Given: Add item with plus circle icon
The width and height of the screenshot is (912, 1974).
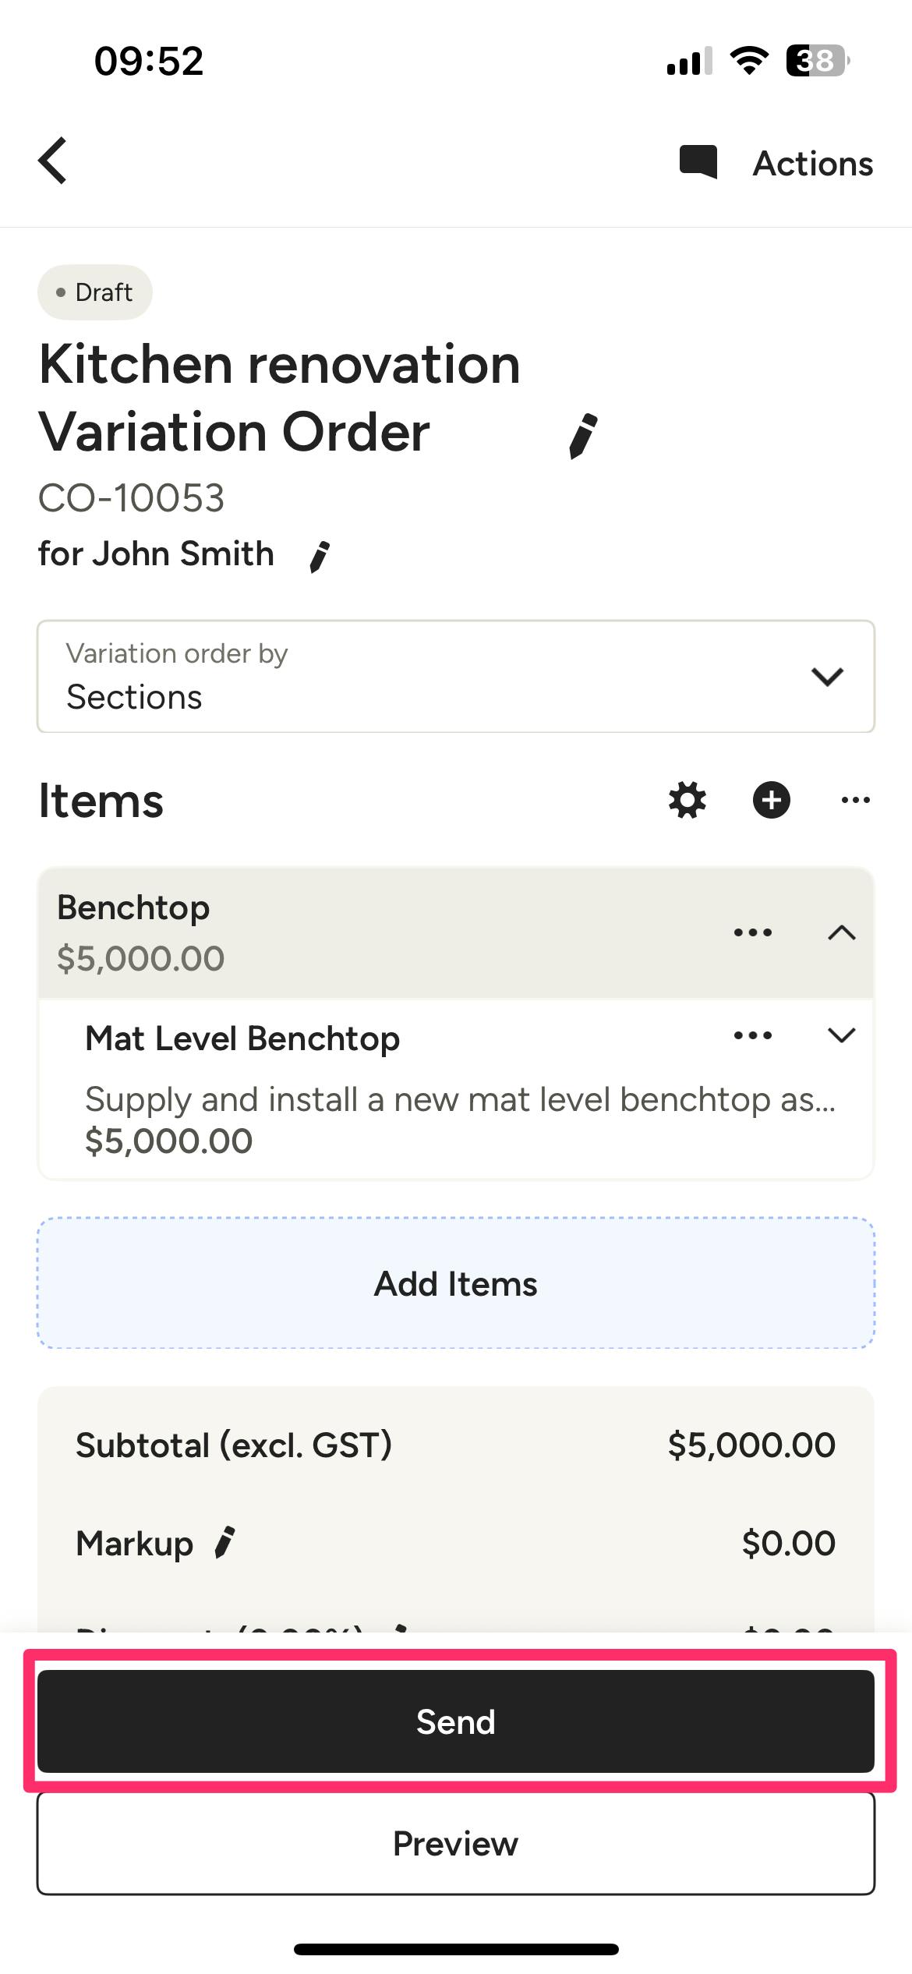Looking at the screenshot, I should pos(772,800).
